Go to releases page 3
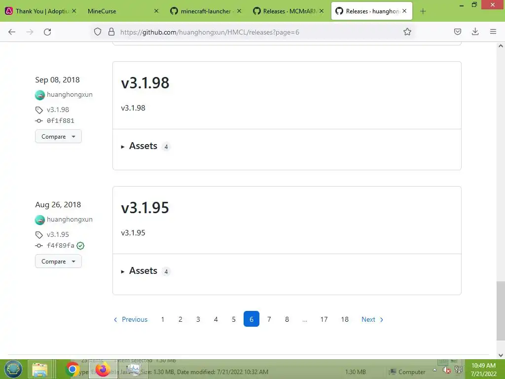 [x=198, y=319]
